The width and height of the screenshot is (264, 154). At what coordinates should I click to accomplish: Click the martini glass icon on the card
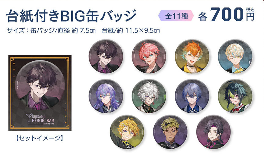tap(29, 118)
